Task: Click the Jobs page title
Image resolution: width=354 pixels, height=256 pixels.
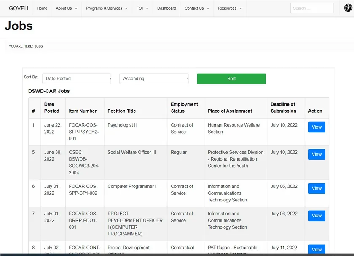Action: pyautogui.click(x=19, y=26)
